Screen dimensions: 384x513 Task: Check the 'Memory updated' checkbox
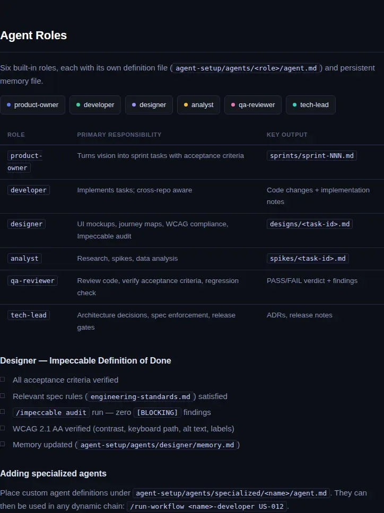2,444
